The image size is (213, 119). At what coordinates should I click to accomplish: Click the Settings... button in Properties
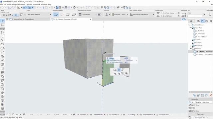(x=200, y=114)
